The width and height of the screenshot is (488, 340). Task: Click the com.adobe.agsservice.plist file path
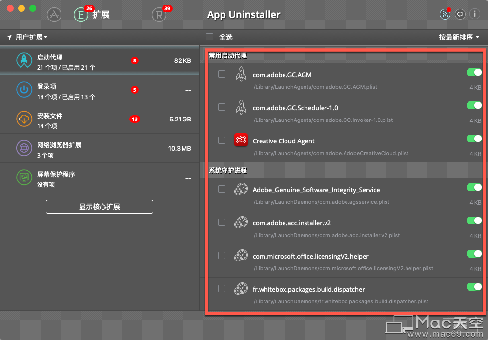coord(321,202)
